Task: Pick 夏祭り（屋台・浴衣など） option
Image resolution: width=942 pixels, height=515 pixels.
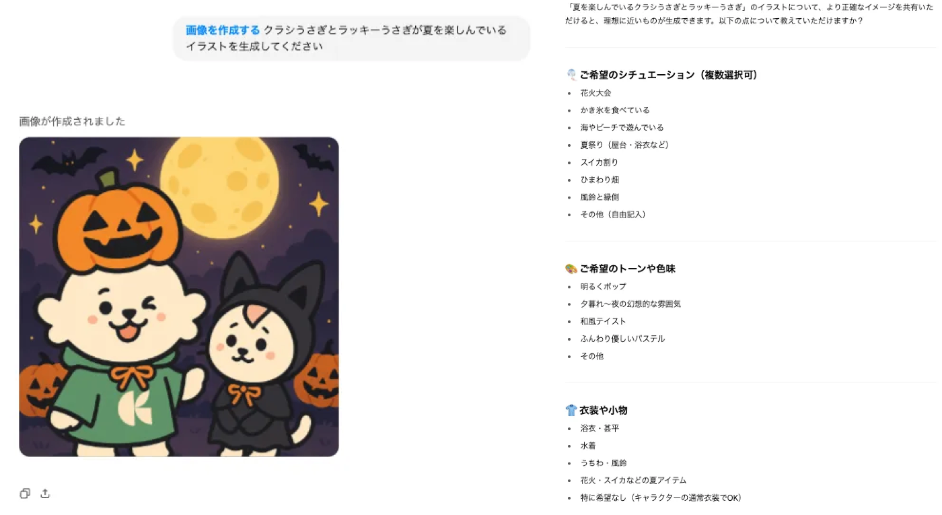Action: (x=624, y=145)
